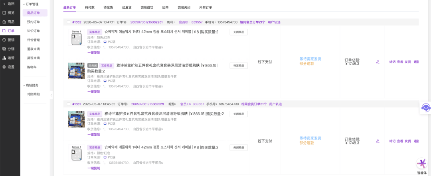Open 知识订单 in the order menu
This screenshot has width=431, height=176.
pyautogui.click(x=34, y=31)
